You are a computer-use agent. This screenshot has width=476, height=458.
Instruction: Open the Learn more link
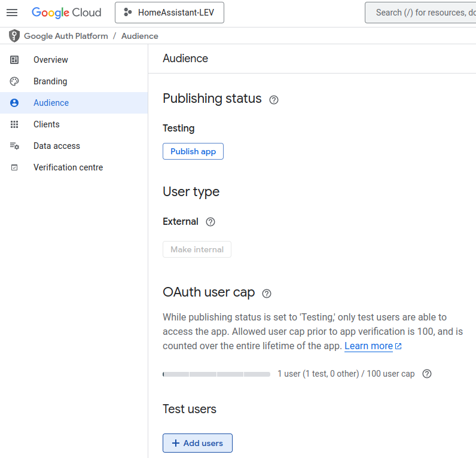point(373,346)
